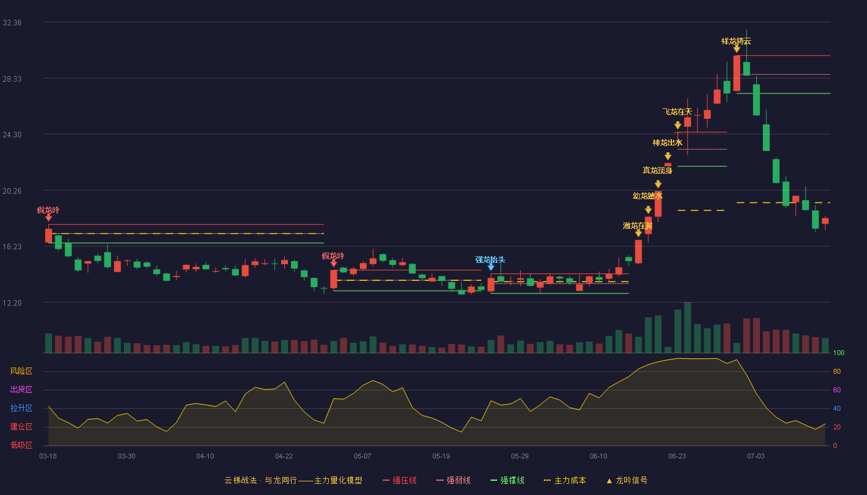Click the 低吸区 zone label
The height and width of the screenshot is (495, 867).
tap(21, 445)
